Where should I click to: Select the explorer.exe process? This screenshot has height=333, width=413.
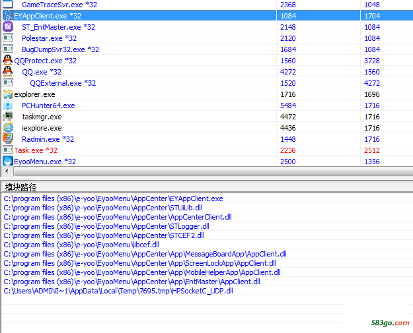34,94
